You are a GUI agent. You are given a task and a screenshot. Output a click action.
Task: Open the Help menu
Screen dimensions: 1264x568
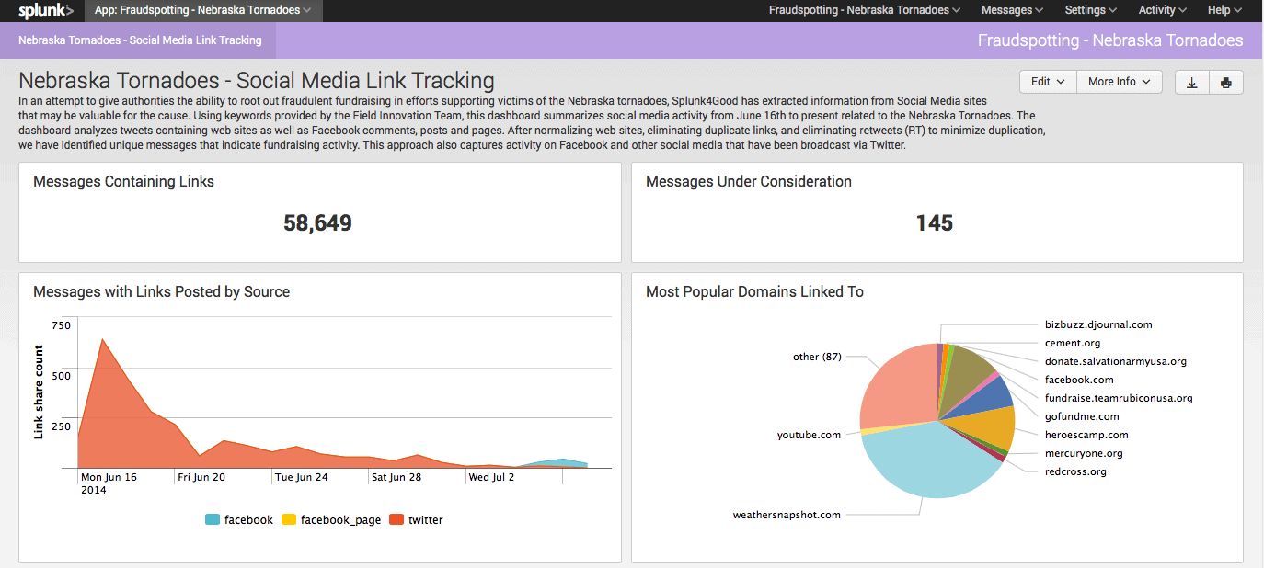click(x=1224, y=11)
